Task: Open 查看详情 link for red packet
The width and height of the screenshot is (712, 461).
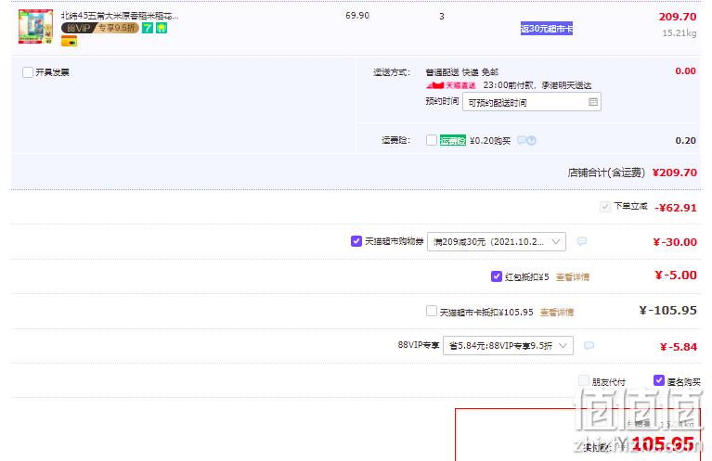Action: 572,276
